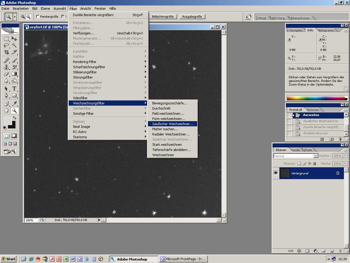Choose Bewegungsunschärfe from the blur submenu
The height and width of the screenshot is (263, 350).
[x=172, y=103]
